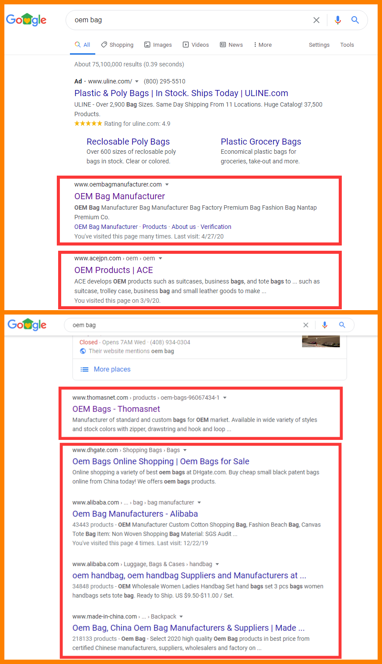Open 'oem handbag Suppliers and Manufacturers' result

pos(189,575)
